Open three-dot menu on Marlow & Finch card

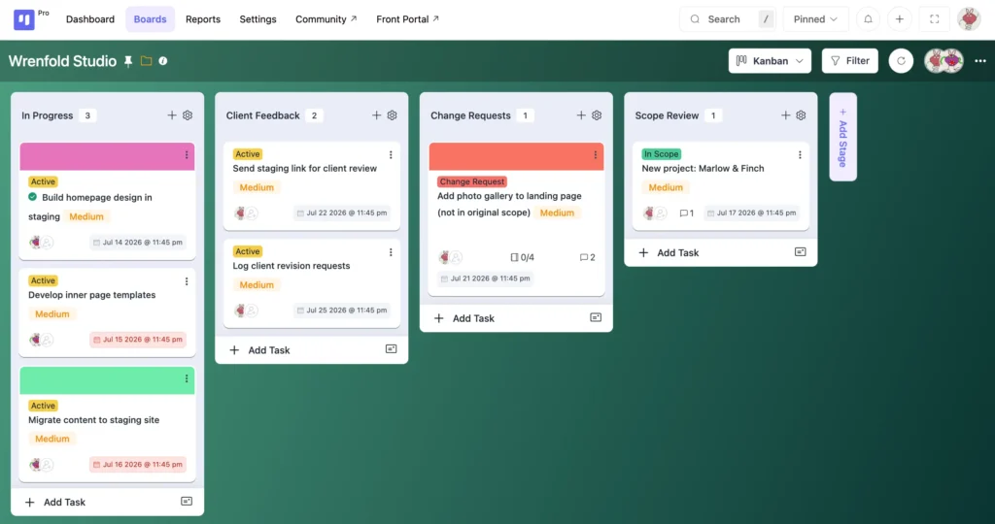coord(800,154)
